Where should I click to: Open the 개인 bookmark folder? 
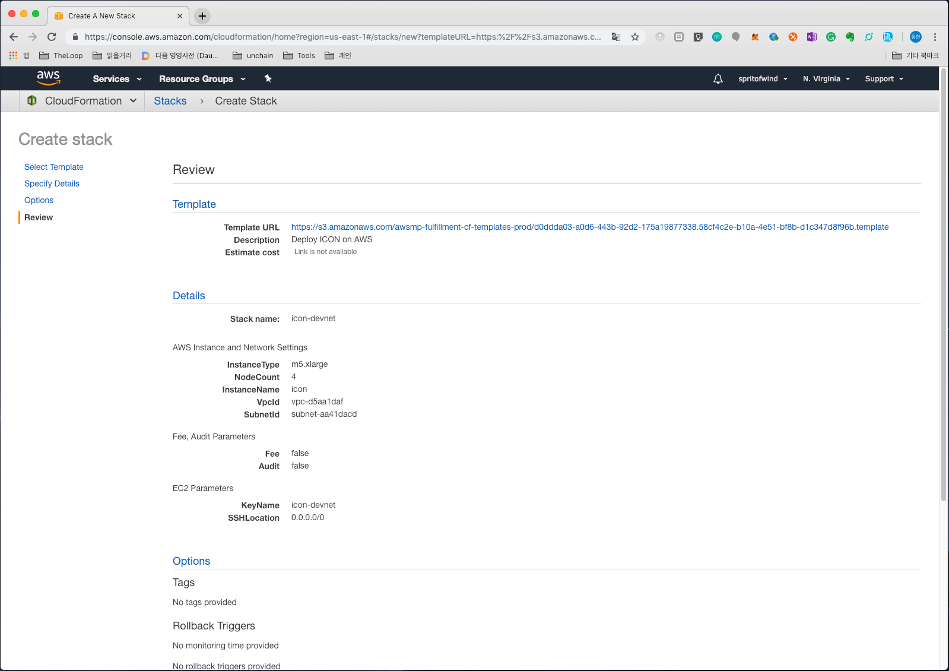(x=338, y=55)
